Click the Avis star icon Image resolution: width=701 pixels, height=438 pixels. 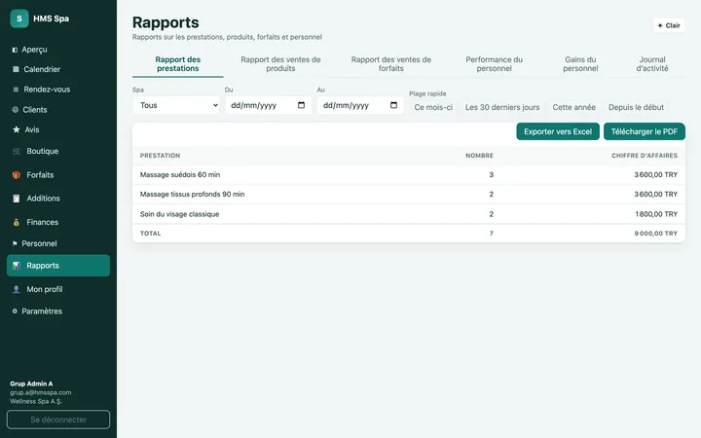[x=17, y=129]
